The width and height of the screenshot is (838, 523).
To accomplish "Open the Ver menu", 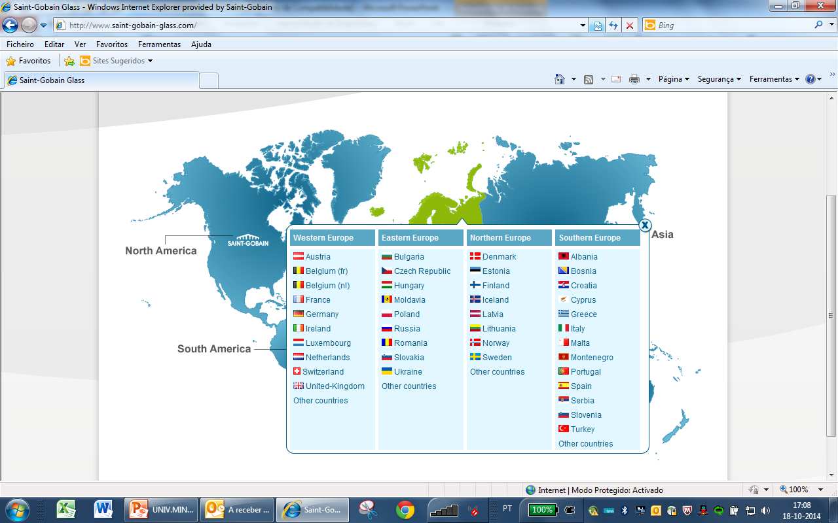I will (x=80, y=44).
